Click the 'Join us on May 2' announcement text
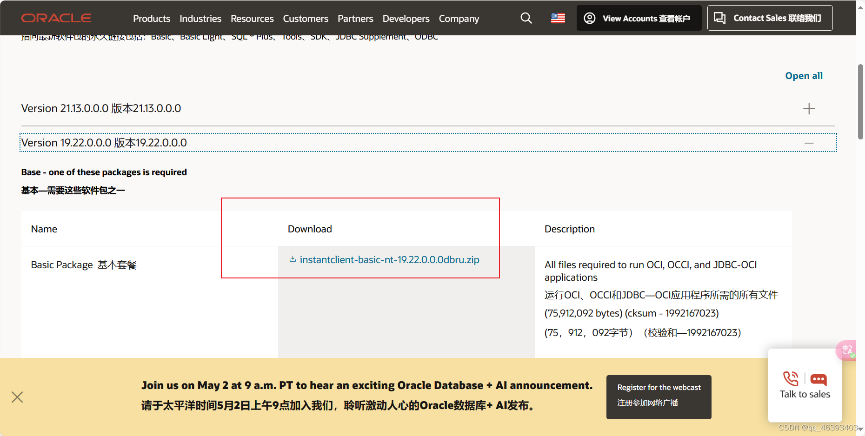865x436 pixels. click(x=367, y=385)
